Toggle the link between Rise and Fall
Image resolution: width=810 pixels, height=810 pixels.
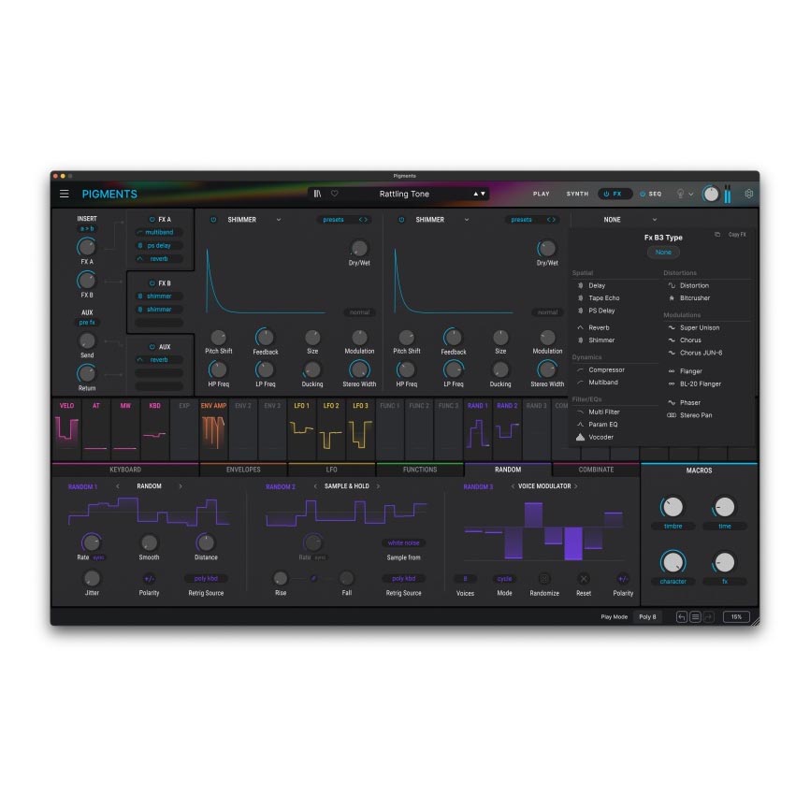click(313, 579)
